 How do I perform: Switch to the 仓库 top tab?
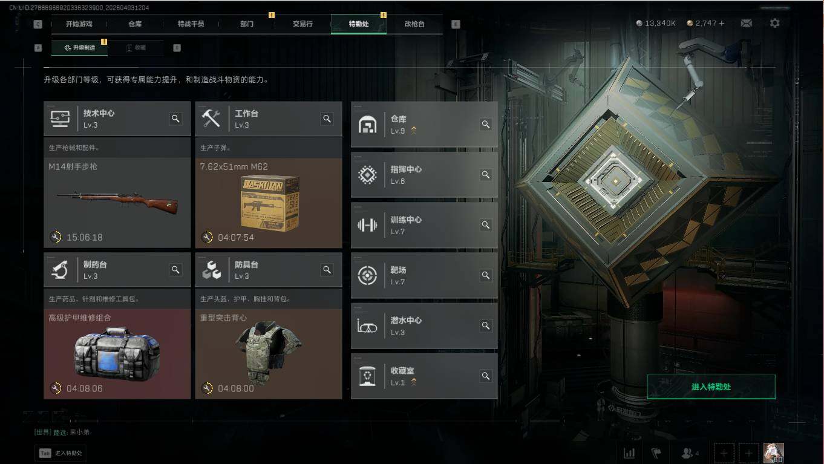(135, 24)
